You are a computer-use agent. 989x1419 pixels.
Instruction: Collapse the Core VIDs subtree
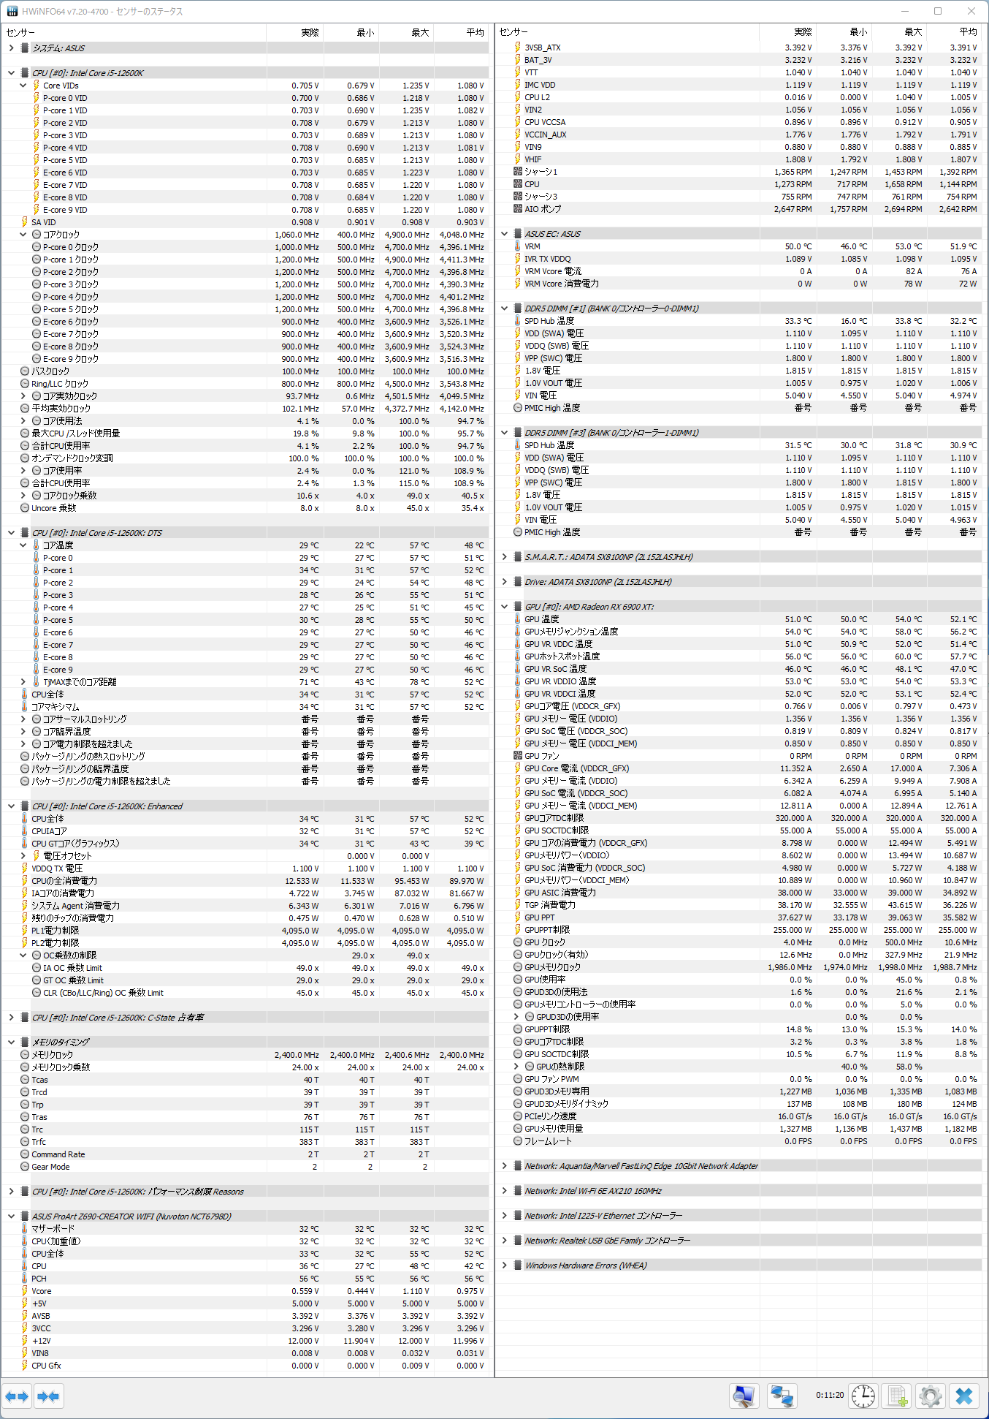pyautogui.click(x=23, y=86)
